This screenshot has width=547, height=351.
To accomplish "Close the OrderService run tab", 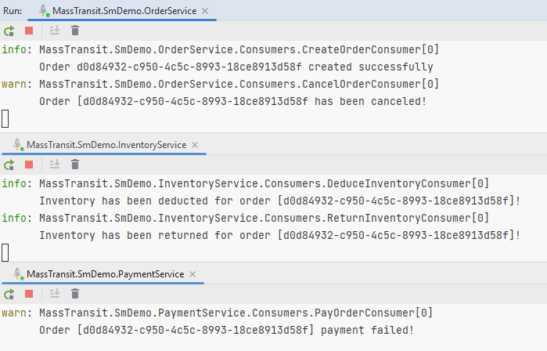I will point(205,11).
